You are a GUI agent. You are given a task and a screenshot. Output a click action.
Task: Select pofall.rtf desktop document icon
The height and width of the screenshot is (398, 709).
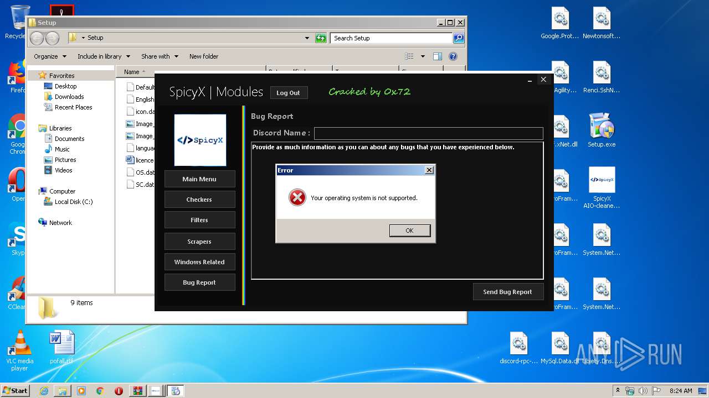[x=61, y=348]
